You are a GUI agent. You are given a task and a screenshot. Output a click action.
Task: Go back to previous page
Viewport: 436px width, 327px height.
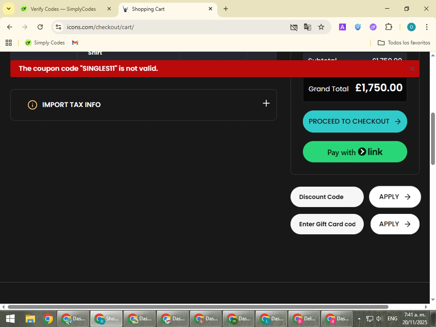click(9, 27)
